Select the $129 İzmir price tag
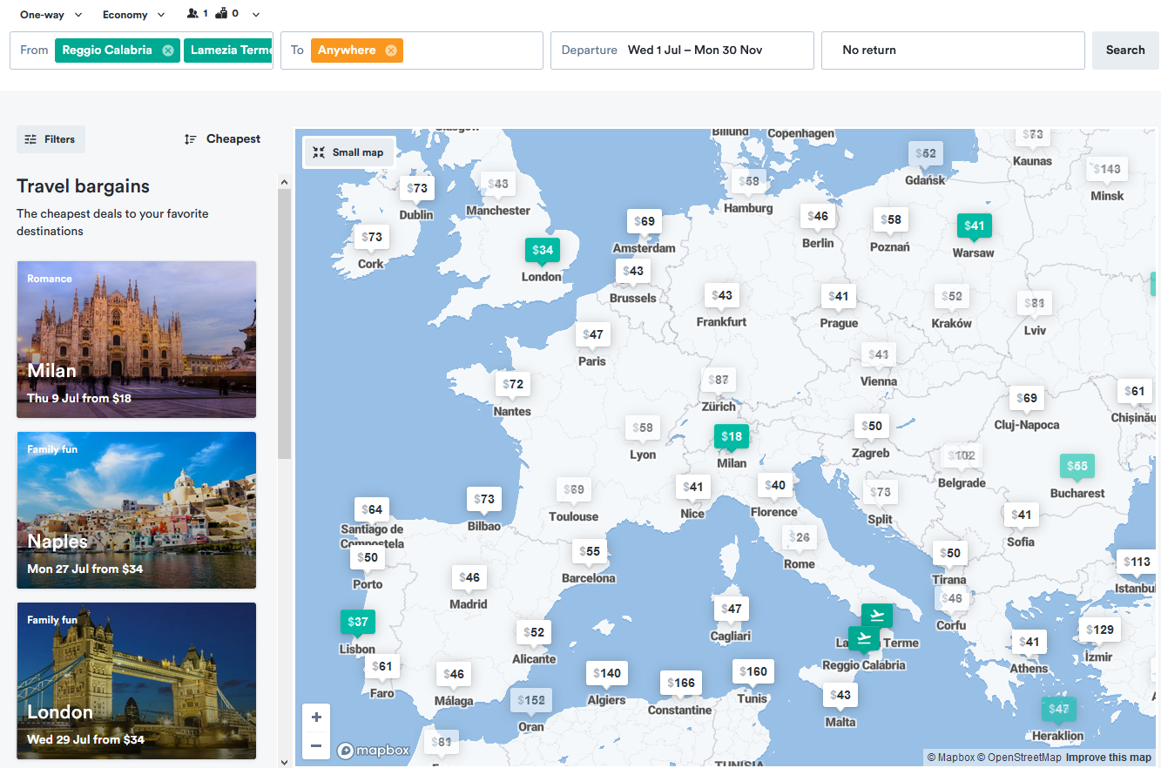Screen dimensions: 1161x768 [x=1099, y=630]
